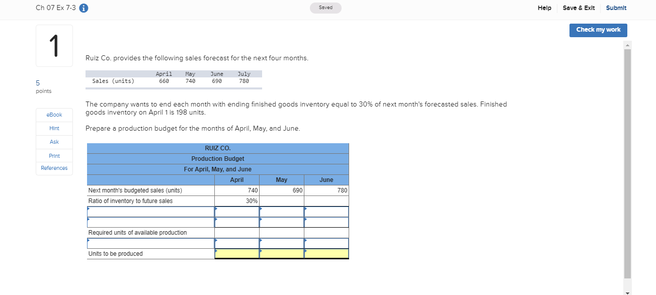Click "Next month's budgeted sales (units)" label
656x295 pixels.
pos(135,190)
